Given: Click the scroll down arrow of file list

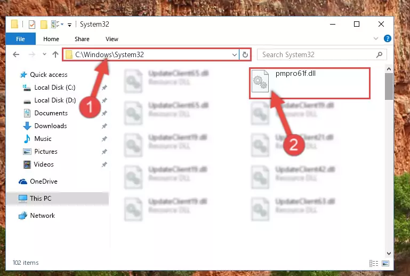Looking at the screenshot, I should 389,254.
